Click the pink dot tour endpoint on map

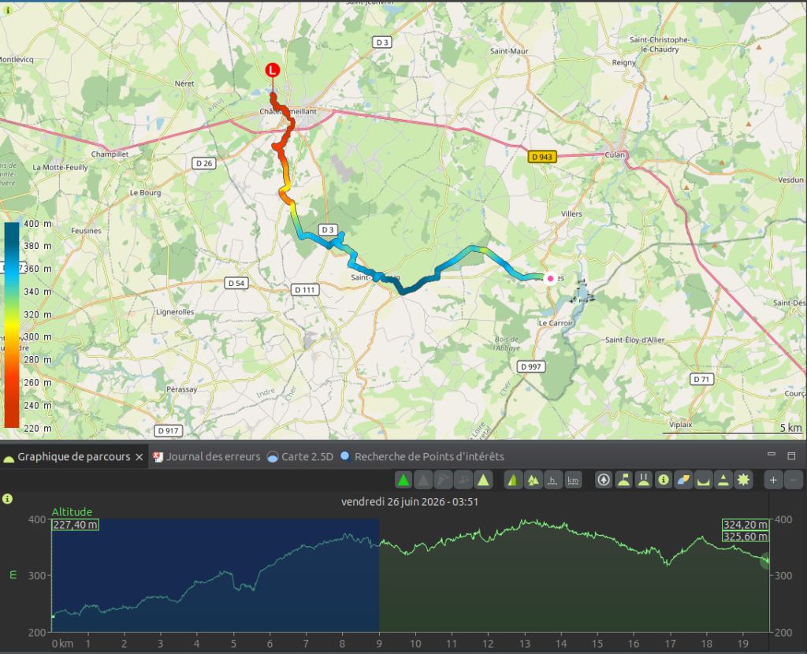pos(550,278)
